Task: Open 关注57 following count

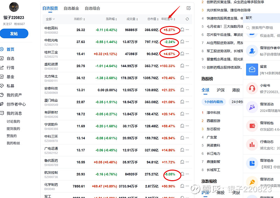Action: [x=7, y=24]
